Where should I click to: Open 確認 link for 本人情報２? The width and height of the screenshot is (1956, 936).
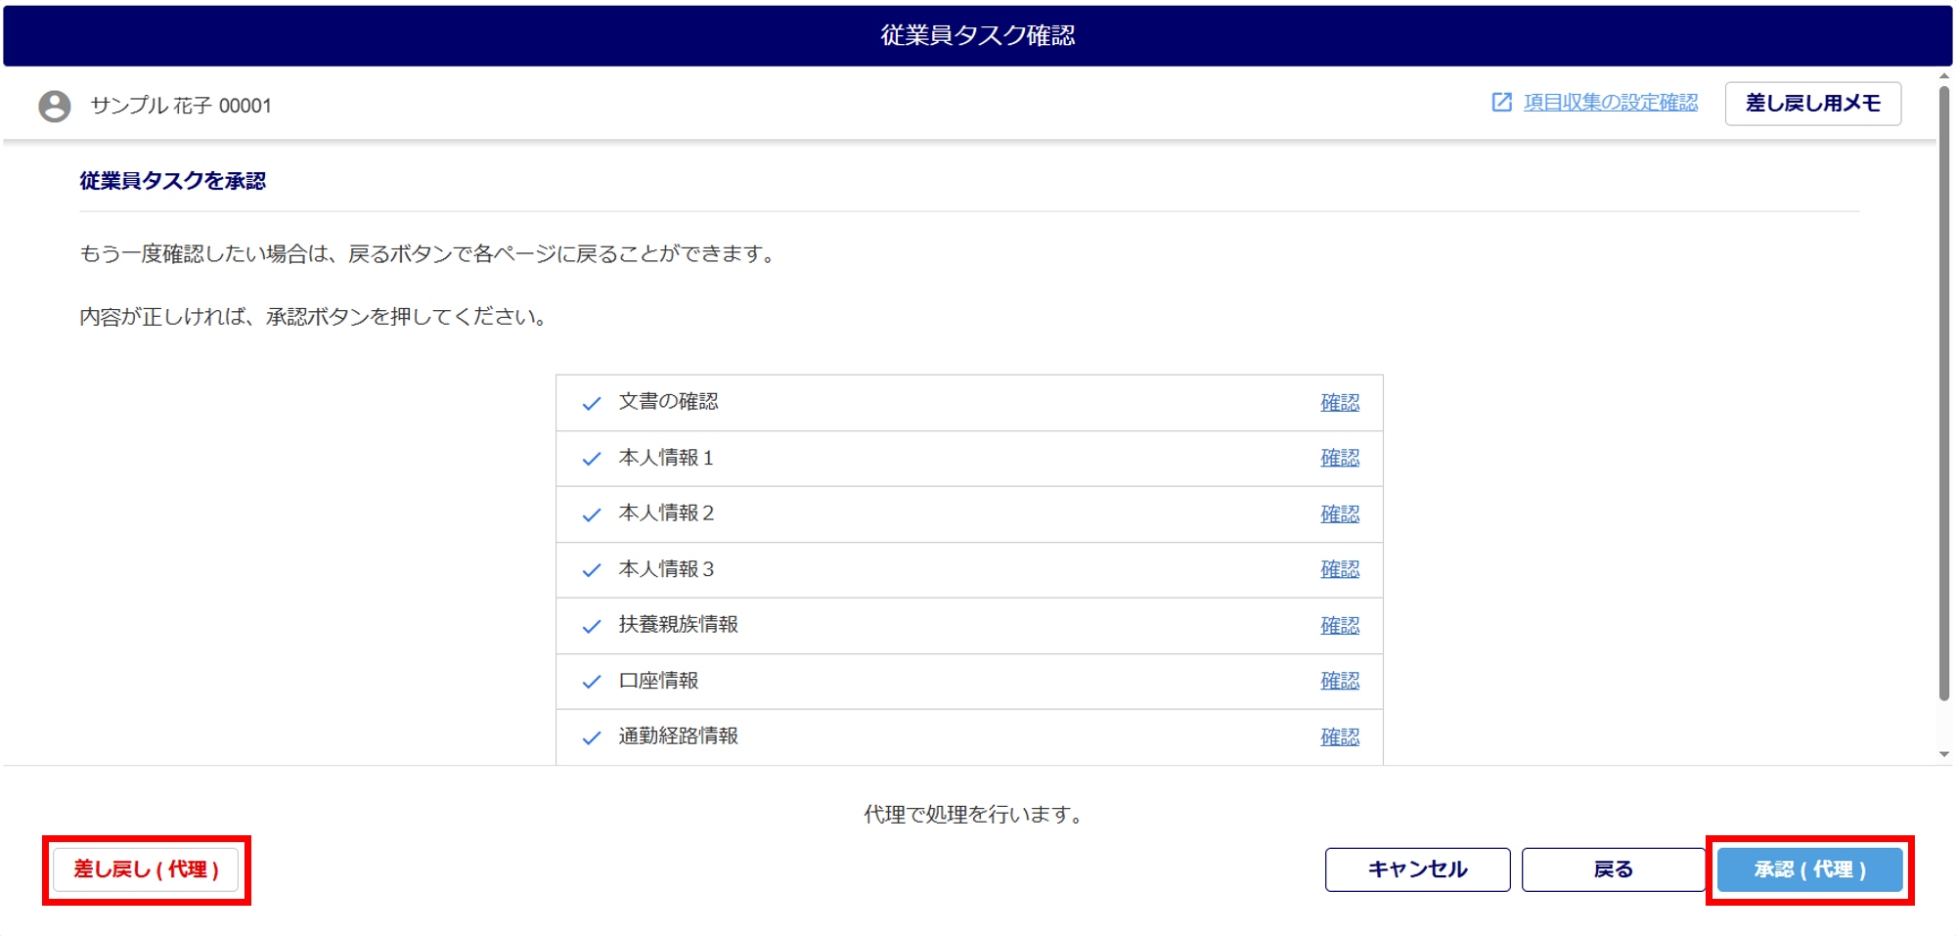pos(1339,514)
